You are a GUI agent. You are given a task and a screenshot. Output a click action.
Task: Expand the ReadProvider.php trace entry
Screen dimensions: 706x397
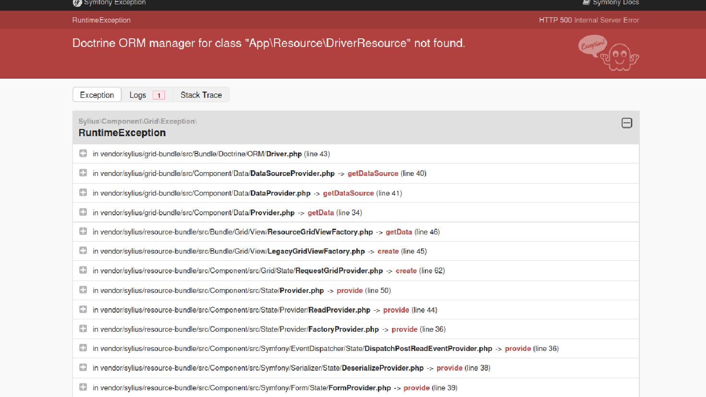point(83,309)
